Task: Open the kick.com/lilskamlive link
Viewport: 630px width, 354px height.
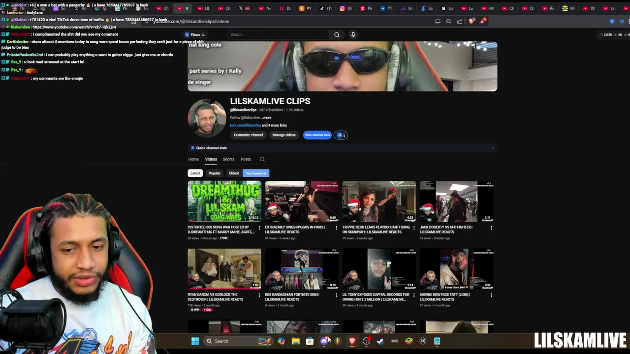Action: [246, 125]
